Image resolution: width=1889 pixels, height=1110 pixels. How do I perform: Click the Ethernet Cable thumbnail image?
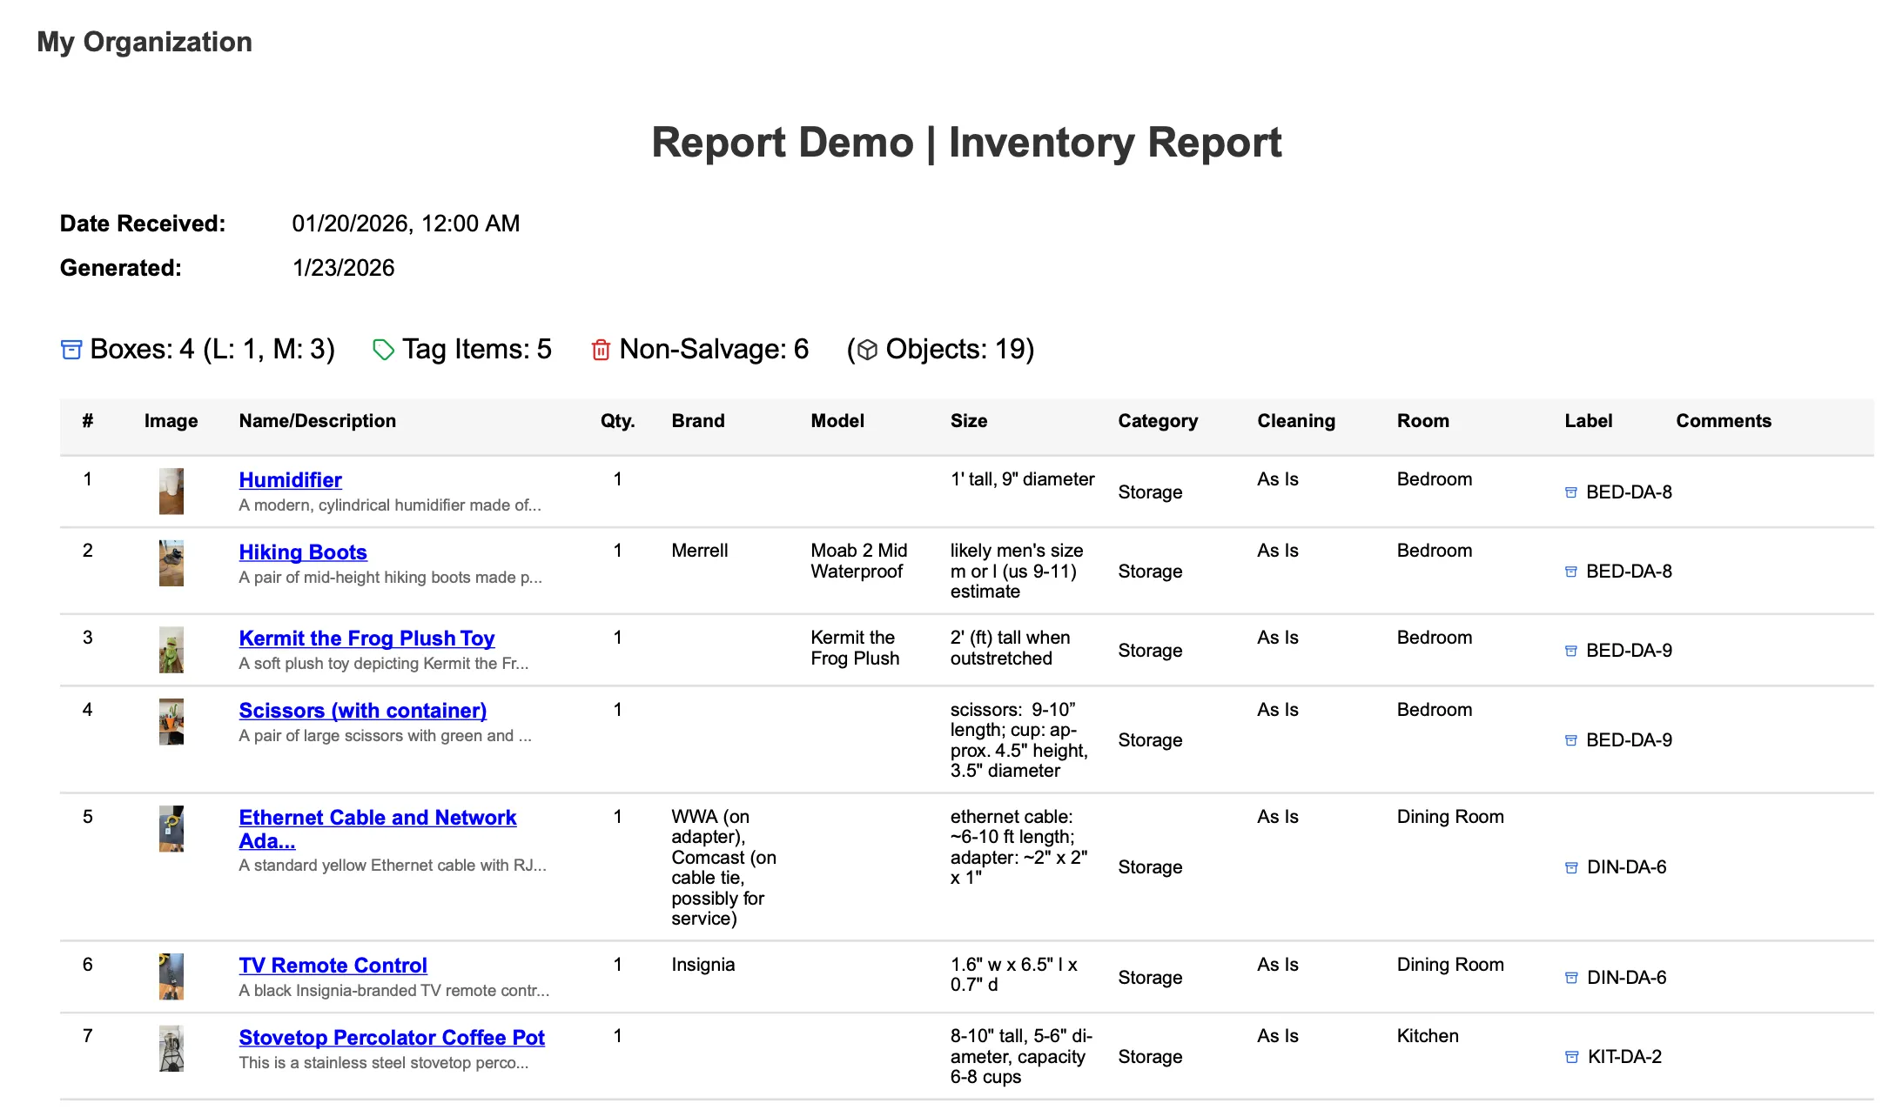click(171, 828)
